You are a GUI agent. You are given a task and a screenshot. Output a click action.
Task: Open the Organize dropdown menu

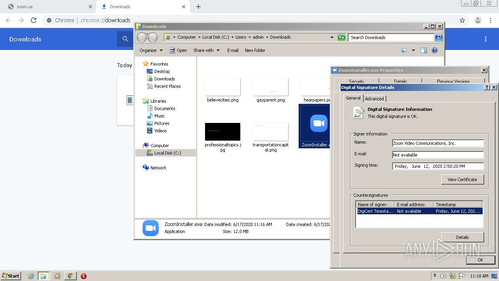point(151,50)
